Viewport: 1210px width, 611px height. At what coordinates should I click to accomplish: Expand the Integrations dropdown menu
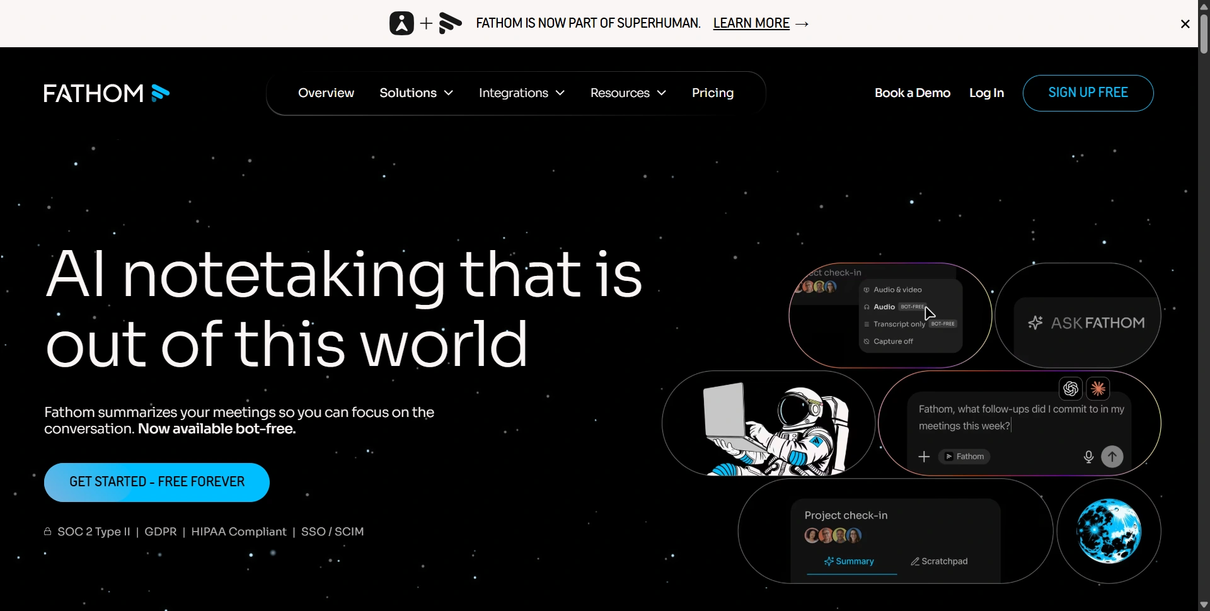click(x=521, y=93)
